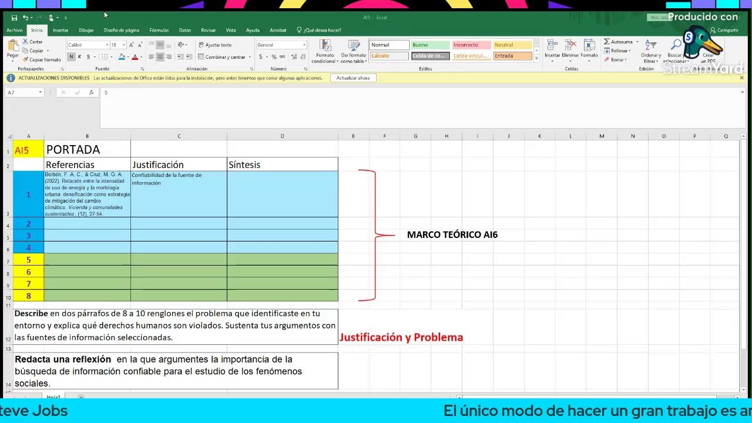
Task: Click the Dar formato como tabla icon
Action: pos(354,46)
